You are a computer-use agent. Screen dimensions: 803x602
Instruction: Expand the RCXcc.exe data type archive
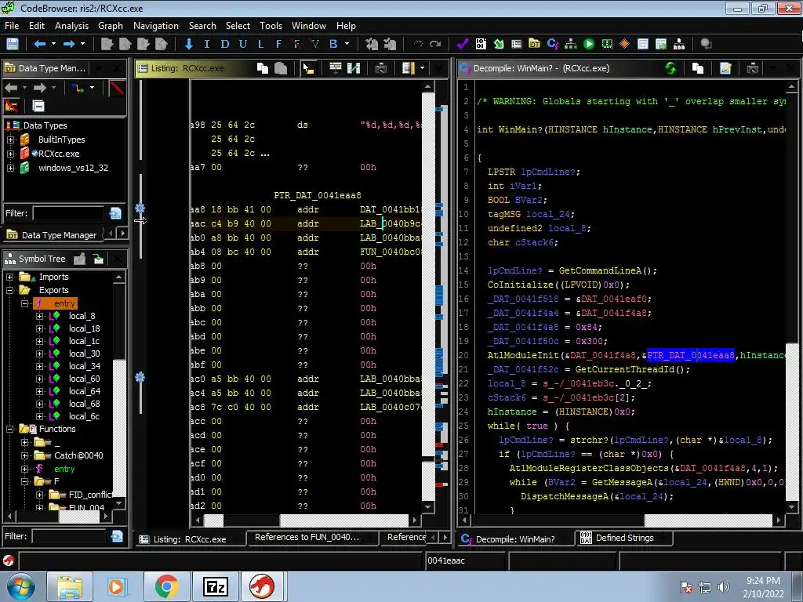(x=10, y=154)
